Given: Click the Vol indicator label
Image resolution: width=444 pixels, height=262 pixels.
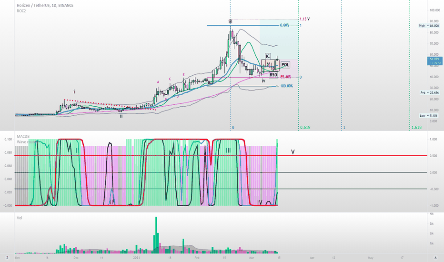Looking at the screenshot, I should (20, 218).
